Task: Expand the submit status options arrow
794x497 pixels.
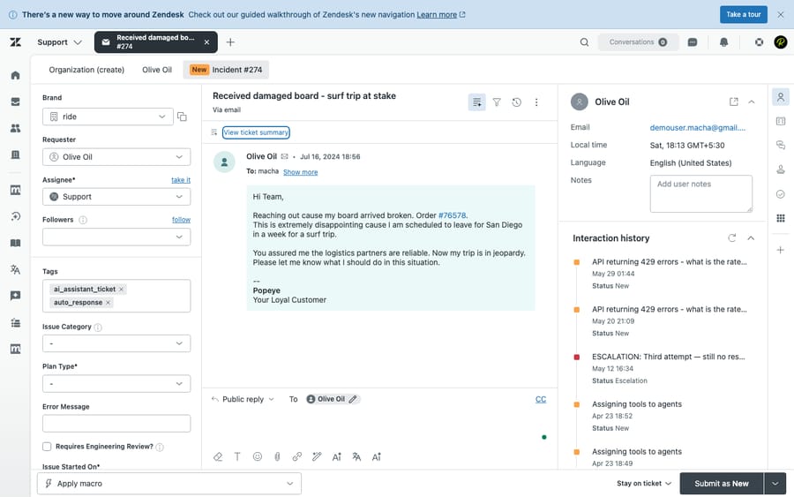Action: [775, 484]
